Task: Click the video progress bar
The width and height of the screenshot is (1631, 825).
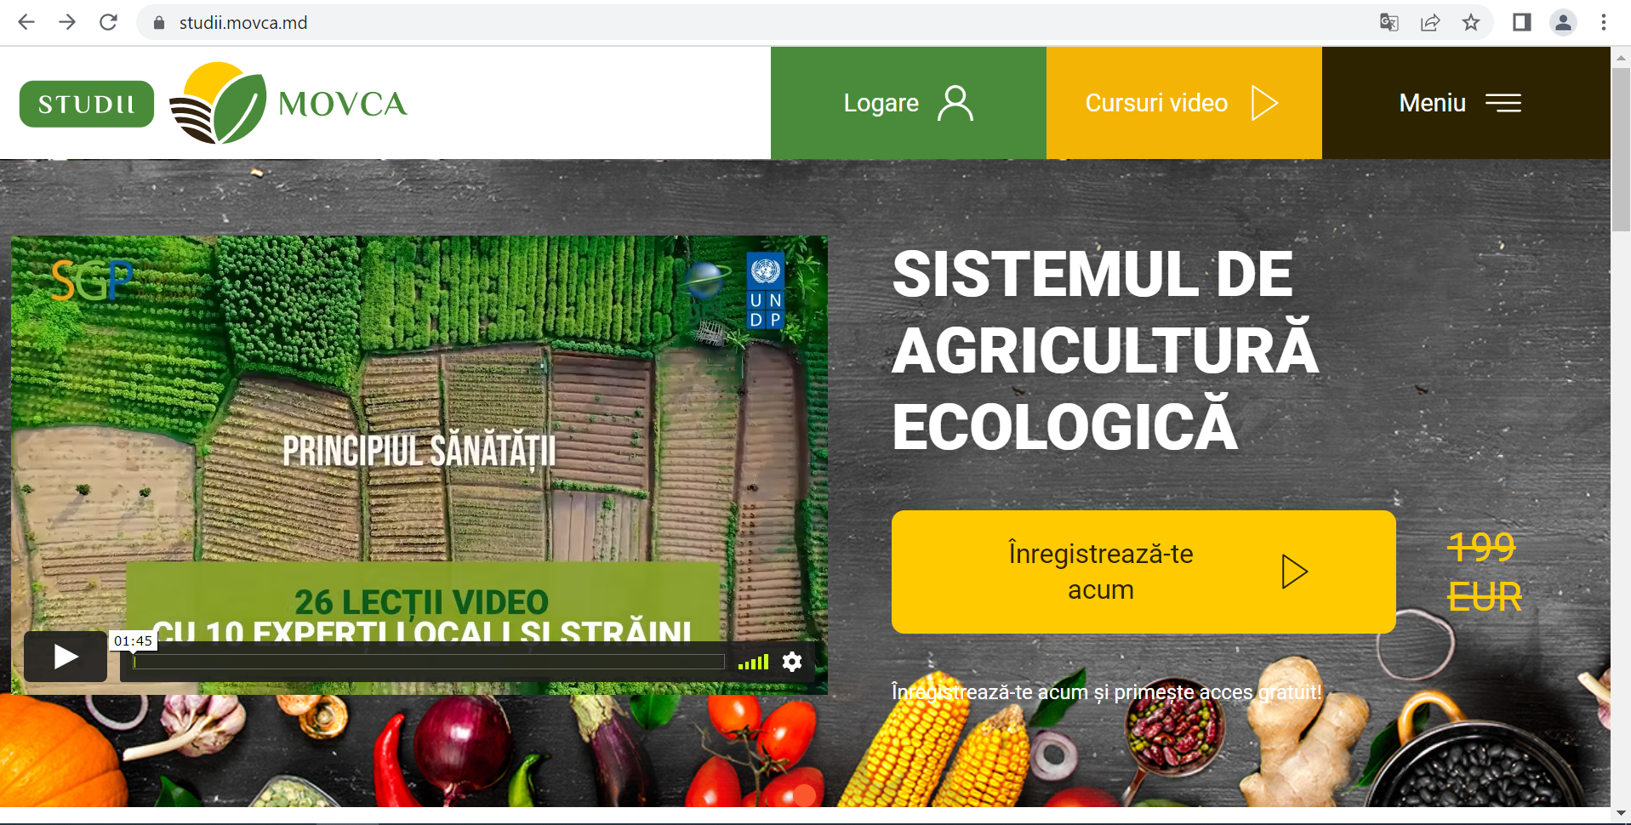Action: coord(425,662)
